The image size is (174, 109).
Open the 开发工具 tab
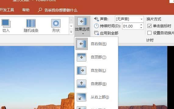pos(7,10)
